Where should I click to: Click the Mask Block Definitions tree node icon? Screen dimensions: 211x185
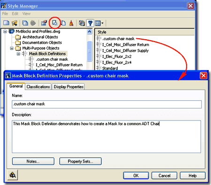[25, 54]
